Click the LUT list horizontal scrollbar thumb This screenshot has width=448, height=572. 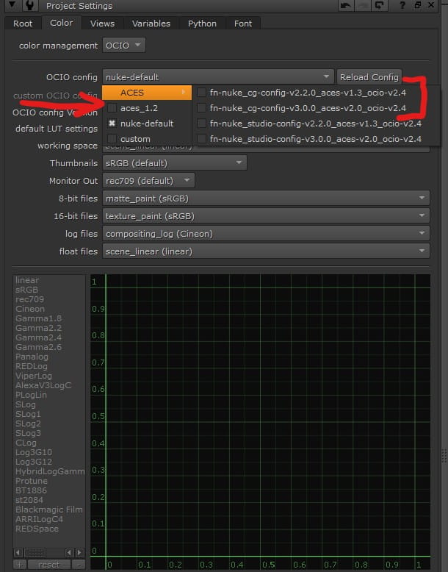coord(35,552)
